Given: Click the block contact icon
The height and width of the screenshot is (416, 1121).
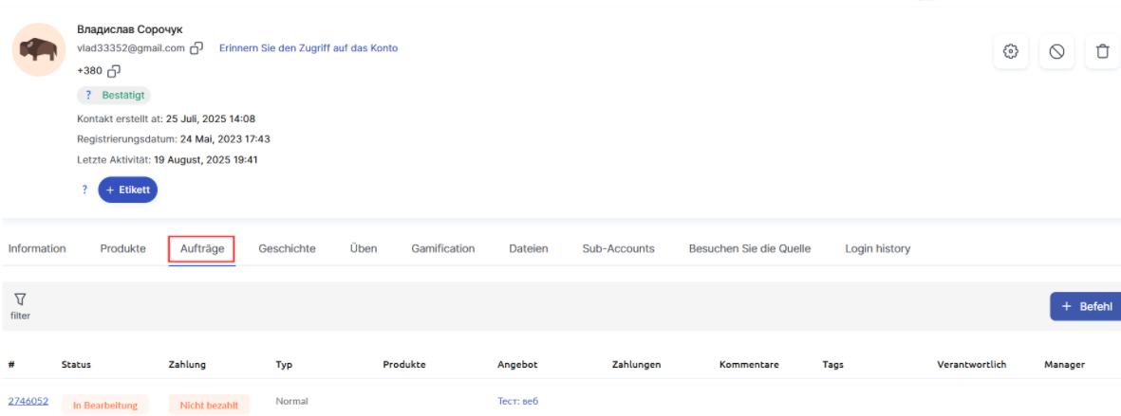Looking at the screenshot, I should [1056, 51].
